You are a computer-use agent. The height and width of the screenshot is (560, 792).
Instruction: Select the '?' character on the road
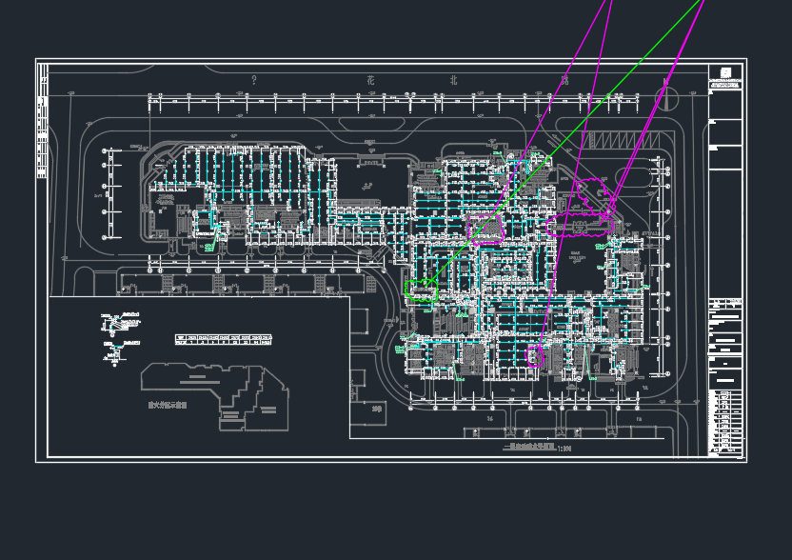254,81
